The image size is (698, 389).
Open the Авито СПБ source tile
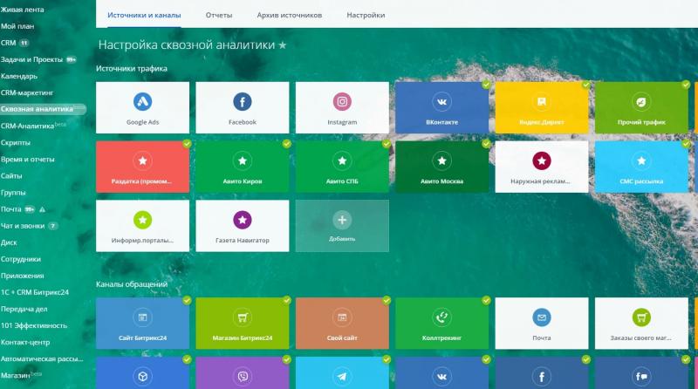[x=342, y=167]
